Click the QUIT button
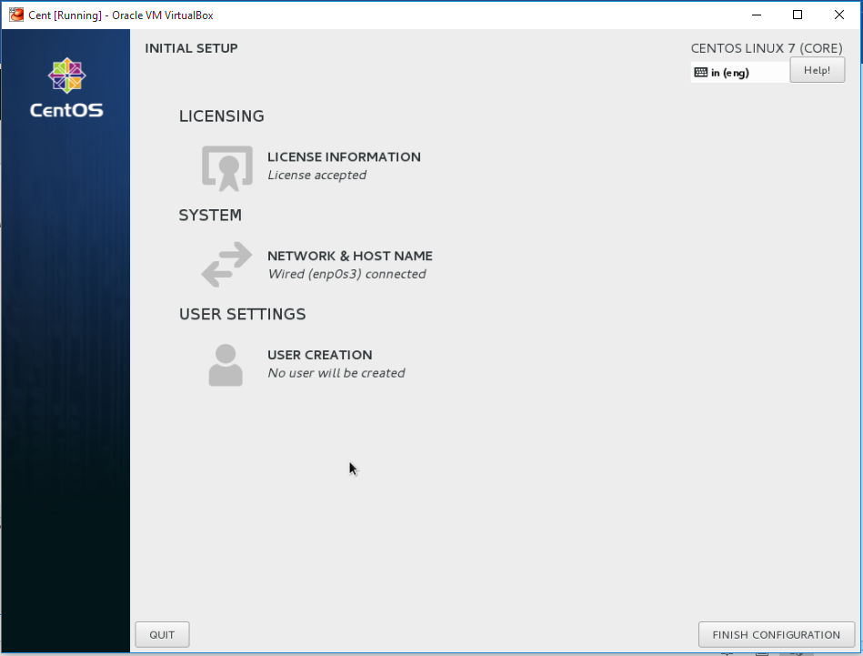 tap(163, 634)
